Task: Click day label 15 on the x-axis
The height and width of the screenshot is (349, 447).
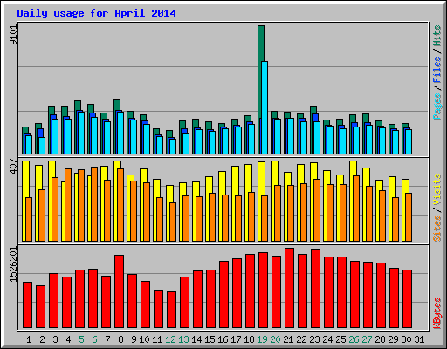Action: point(210,339)
